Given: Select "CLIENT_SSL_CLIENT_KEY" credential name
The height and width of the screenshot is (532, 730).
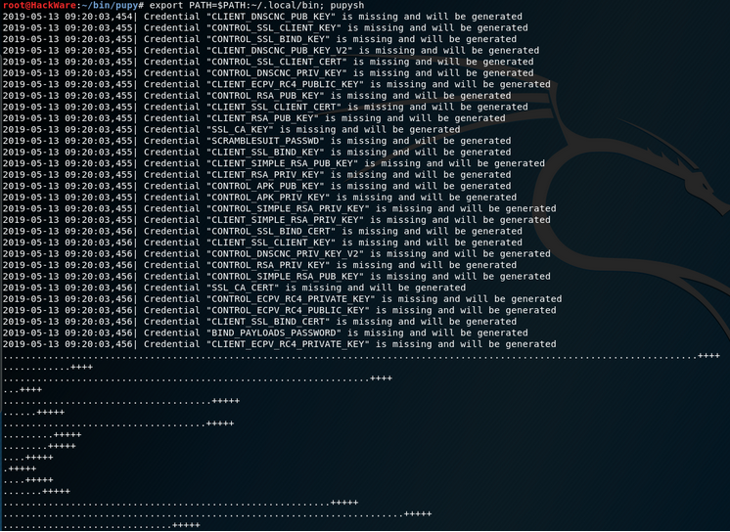Looking at the screenshot, I should (271, 243).
